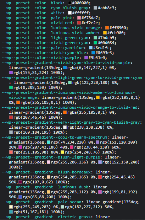Open the blush swatch before rgb(255,206,236)
Screen dimensions: 145x220
click(49, 162)
